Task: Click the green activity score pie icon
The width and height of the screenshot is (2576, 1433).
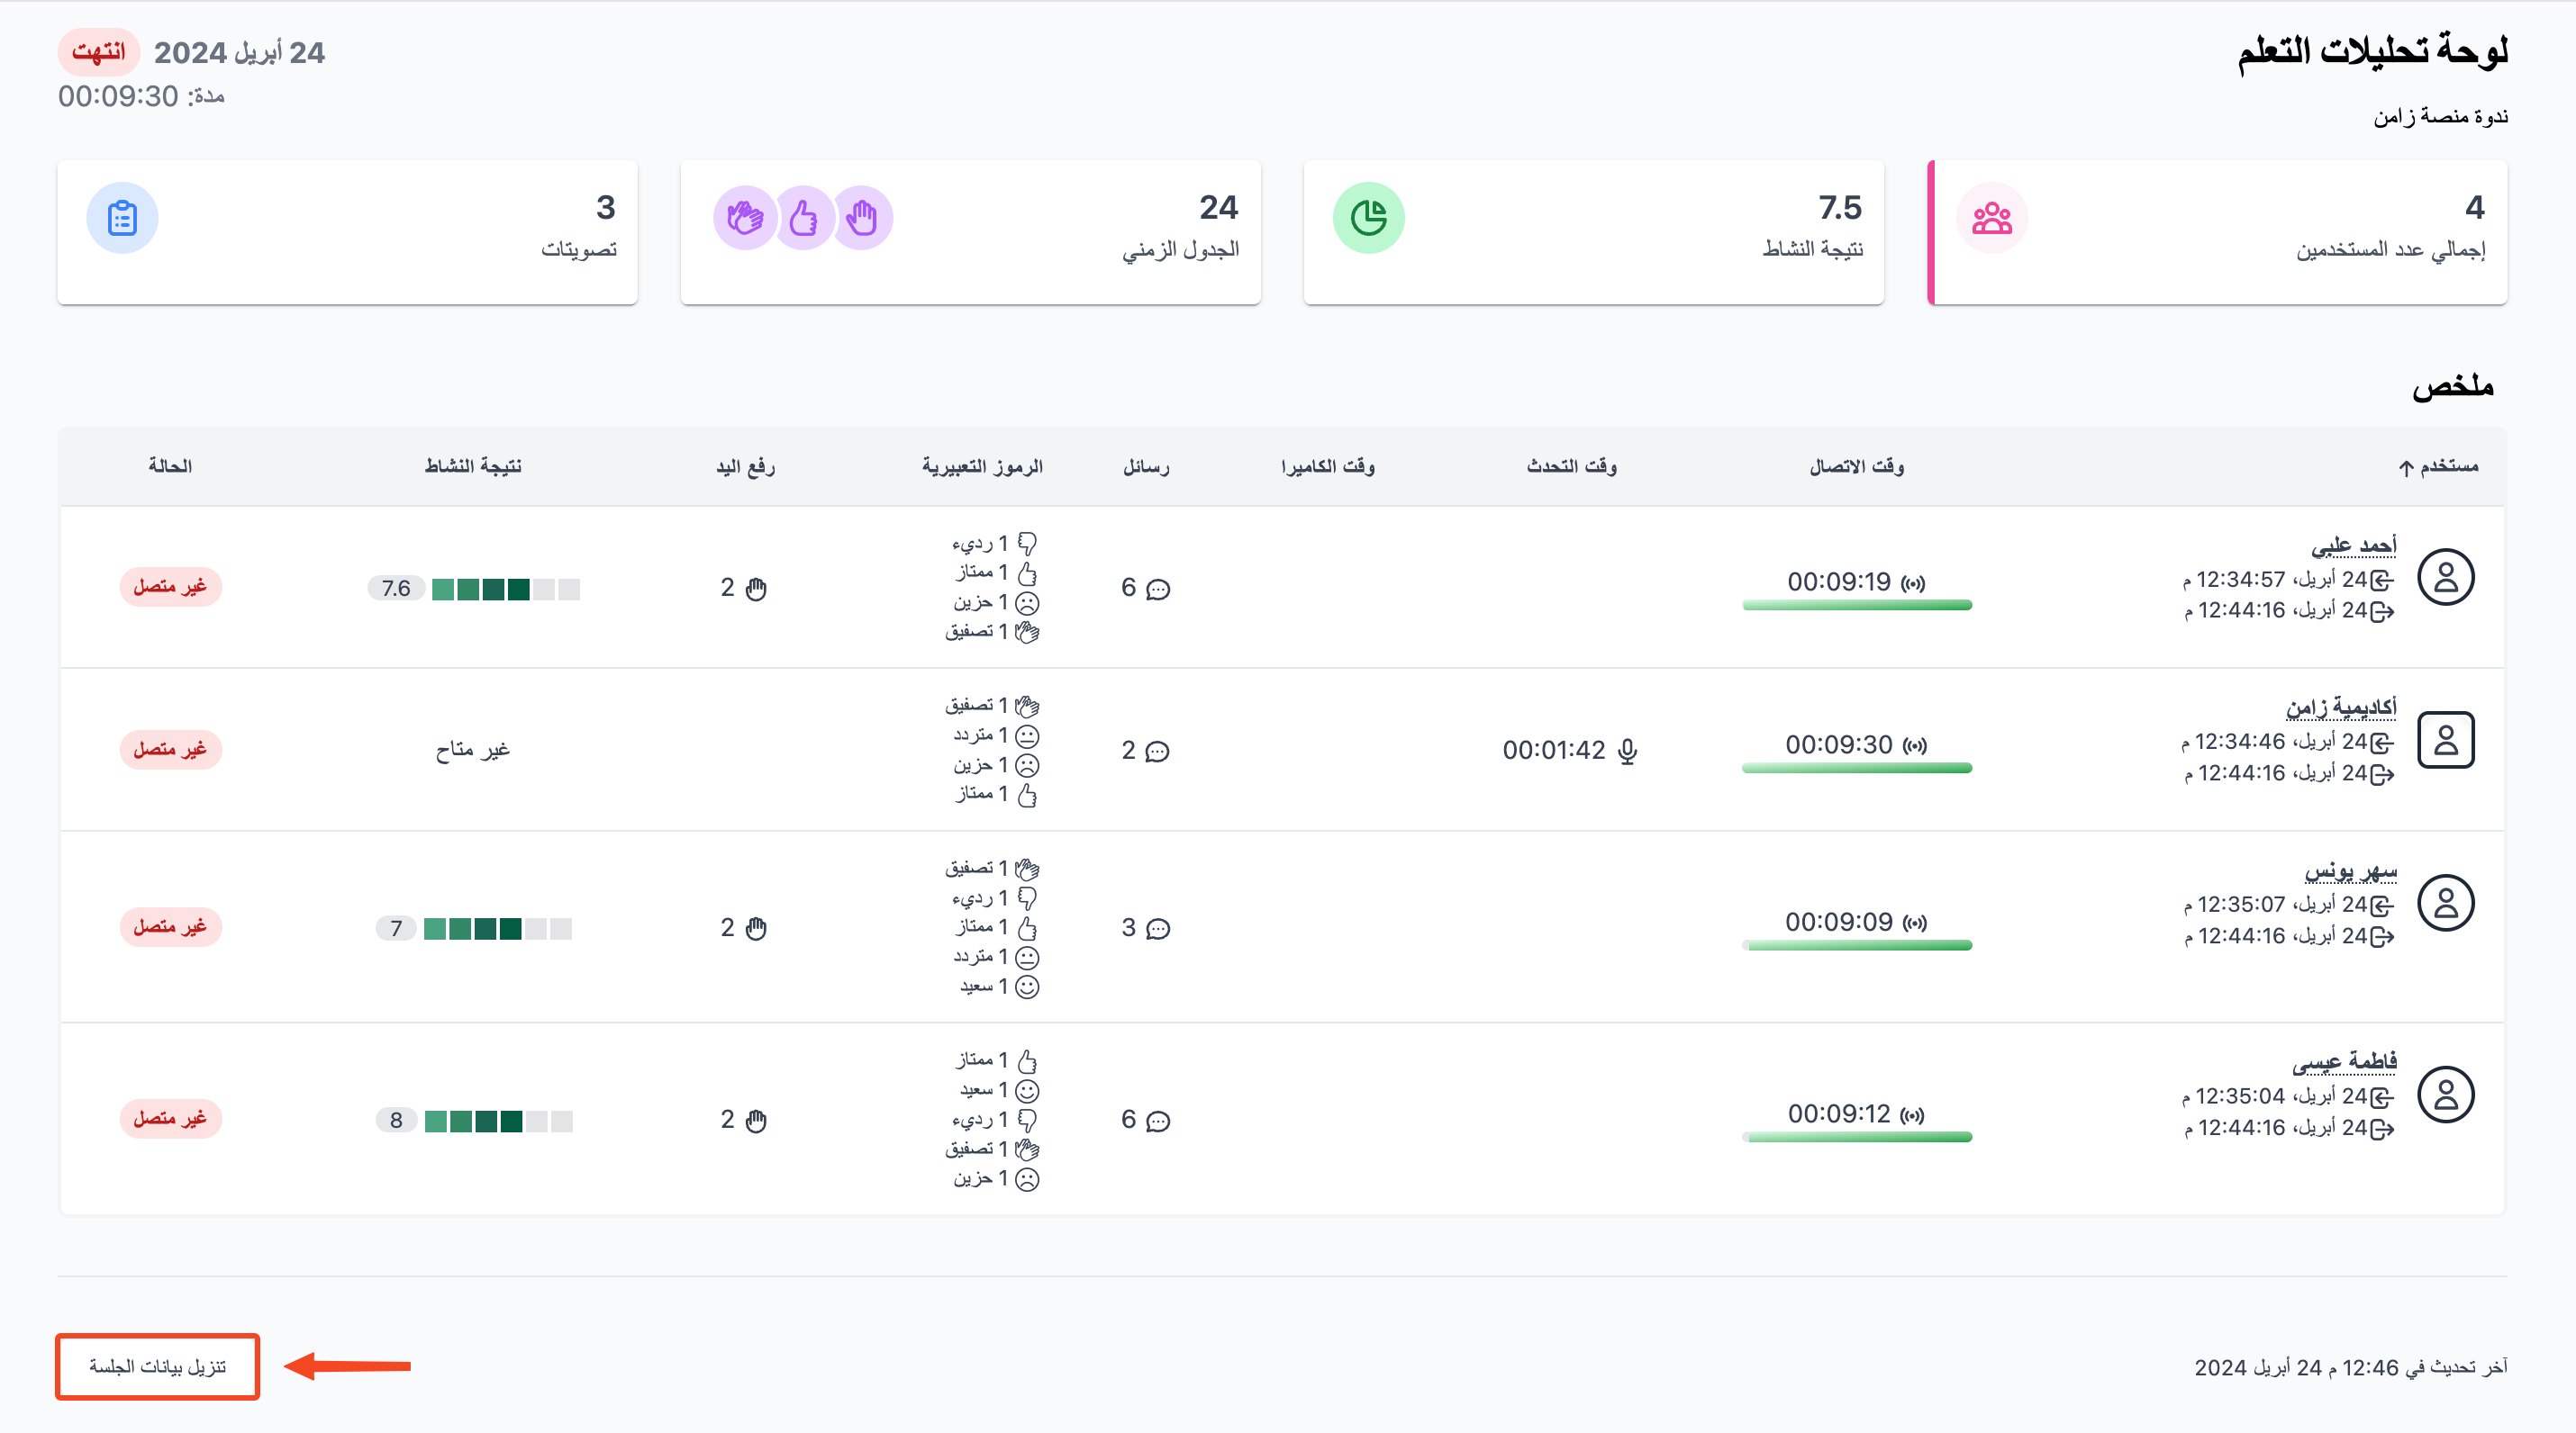Action: pos(1368,218)
